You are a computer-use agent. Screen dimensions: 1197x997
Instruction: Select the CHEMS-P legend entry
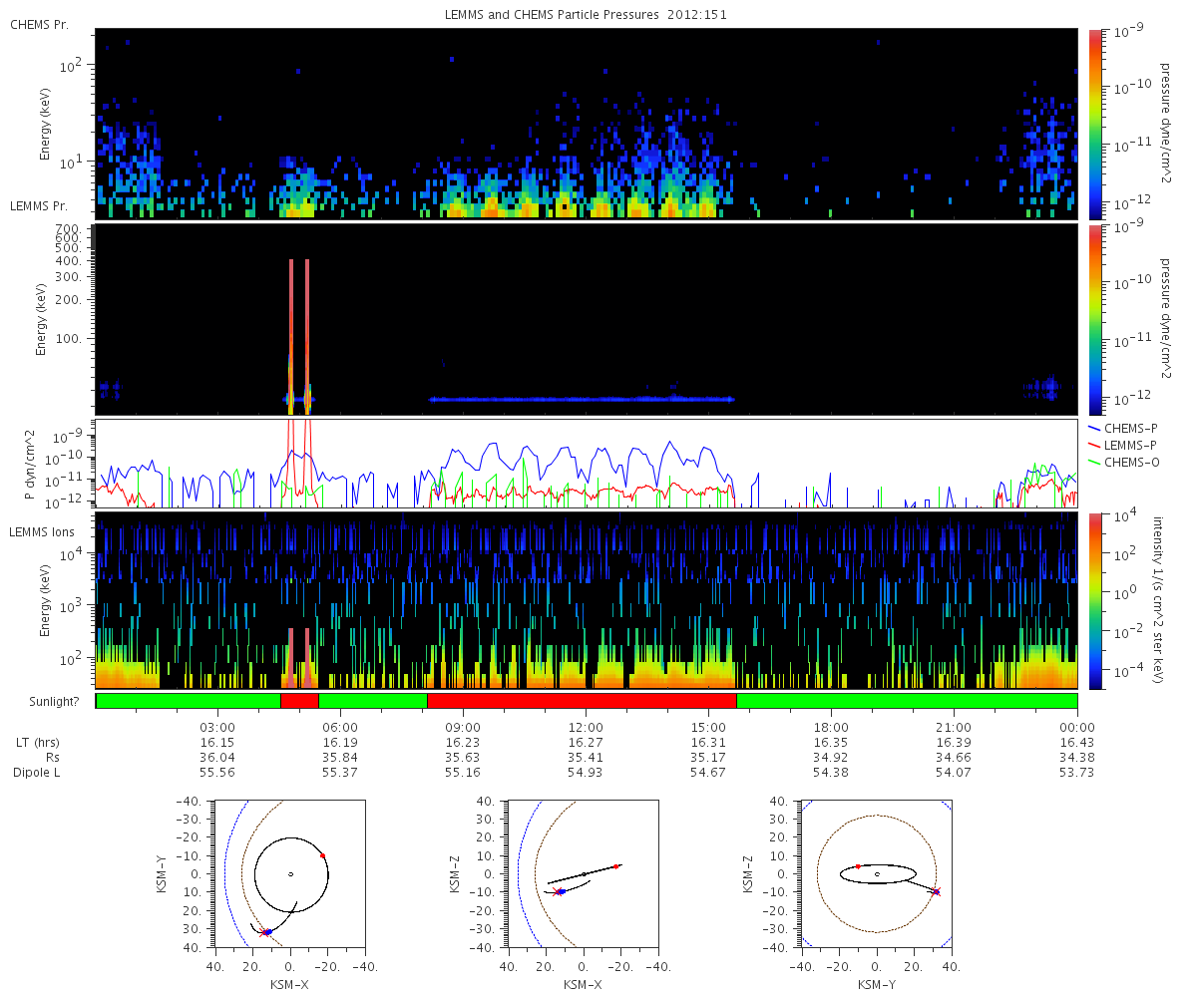pos(1123,427)
